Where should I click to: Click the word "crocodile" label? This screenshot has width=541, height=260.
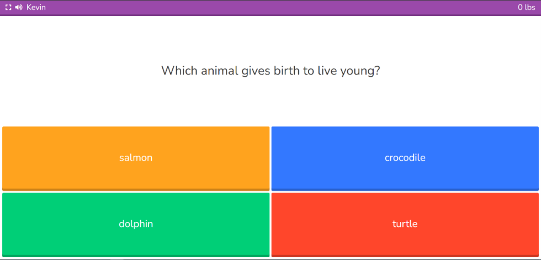405,158
